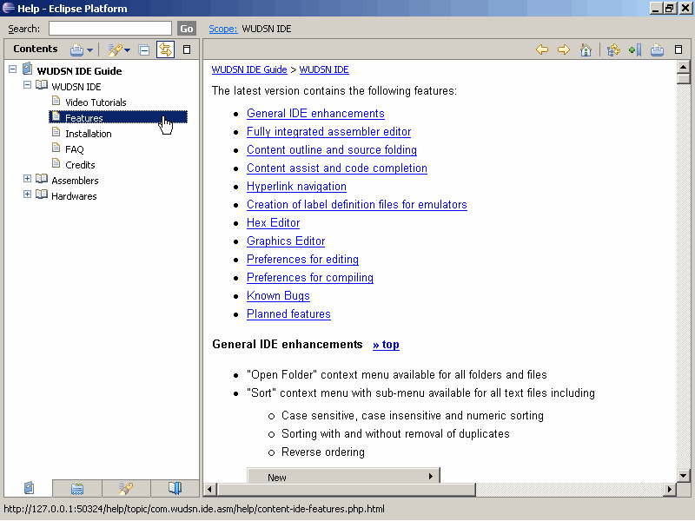This screenshot has width=695, height=521.
Task: Open the Credits topic
Action: click(80, 165)
